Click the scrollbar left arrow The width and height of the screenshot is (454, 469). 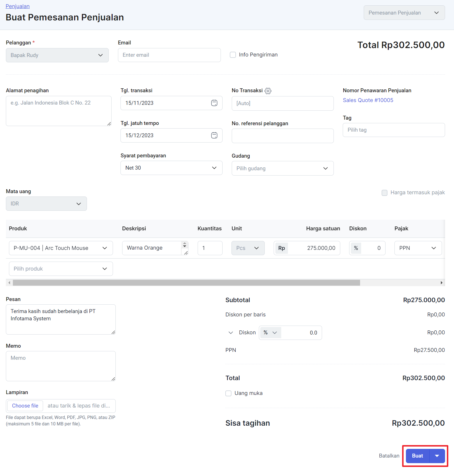9,283
